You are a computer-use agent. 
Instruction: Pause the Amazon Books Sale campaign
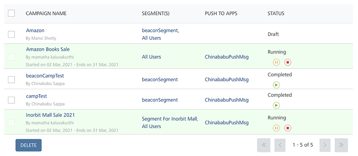point(276,62)
